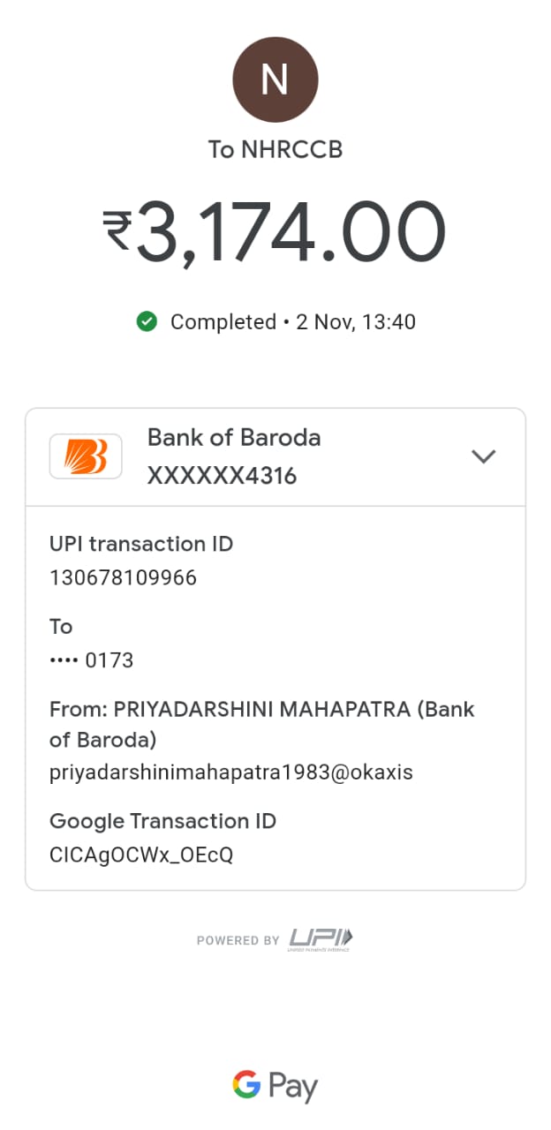Image resolution: width=551 pixels, height=1130 pixels.
Task: Tap the Google G logo
Action: [247, 1085]
